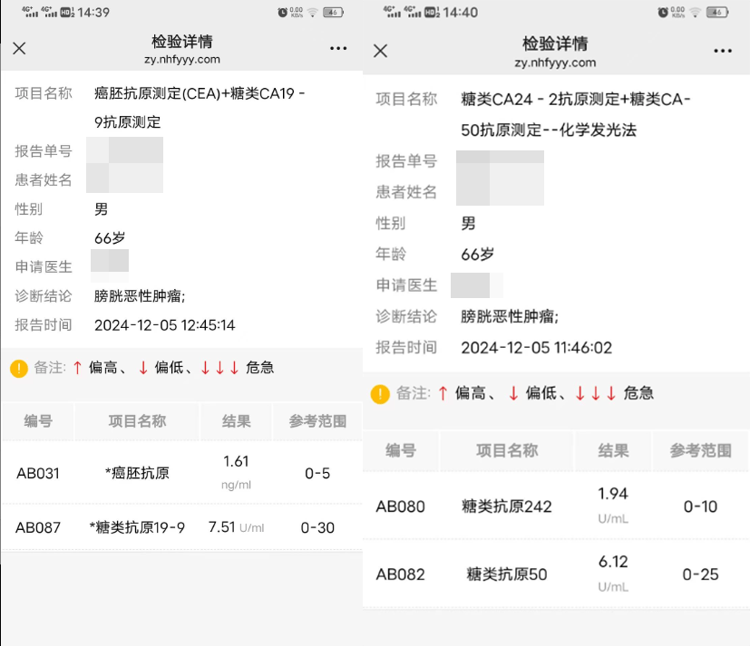Open the overflow menu on the CA24-2 report page
This screenshot has height=646, width=750.
(x=723, y=50)
